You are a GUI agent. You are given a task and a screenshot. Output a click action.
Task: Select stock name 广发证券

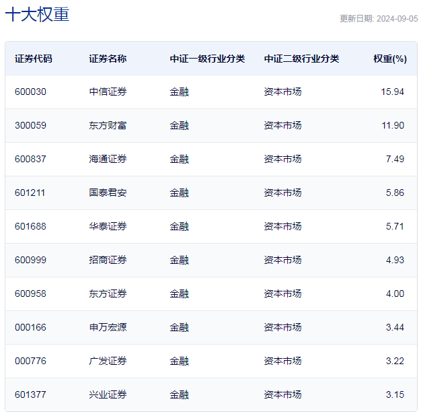(x=108, y=361)
